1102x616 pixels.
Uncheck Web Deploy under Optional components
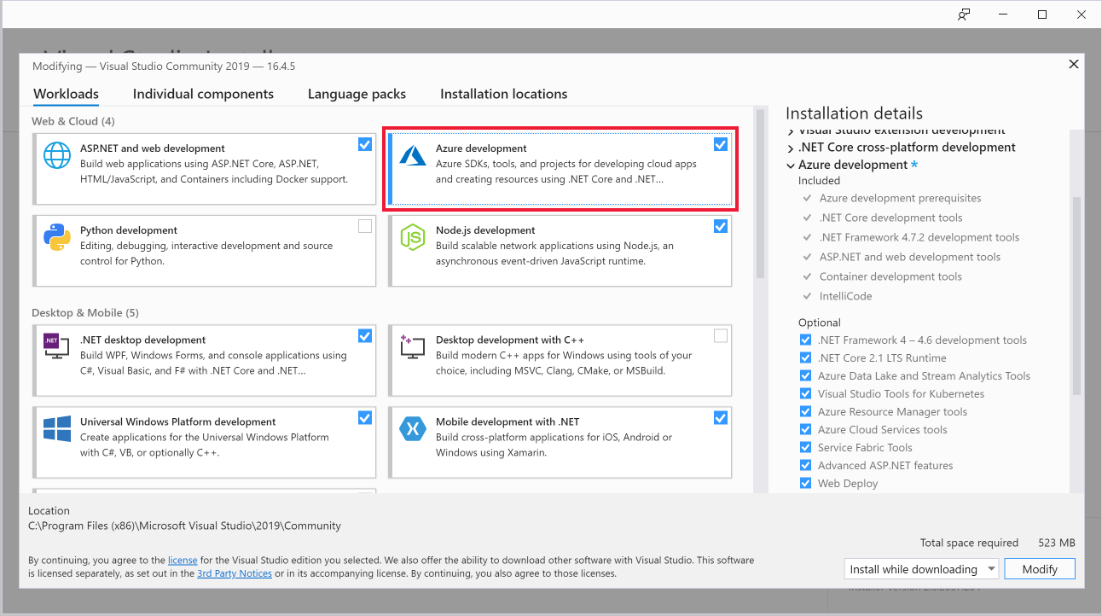pos(805,483)
